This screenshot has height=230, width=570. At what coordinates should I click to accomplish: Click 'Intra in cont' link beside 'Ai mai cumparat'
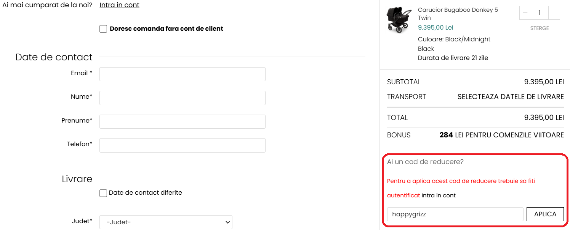(x=119, y=5)
